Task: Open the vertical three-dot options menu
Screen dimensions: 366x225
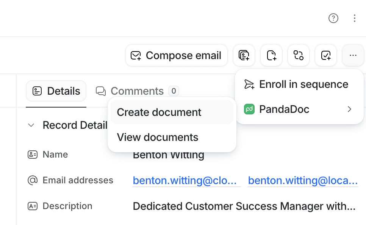Action: (x=354, y=18)
